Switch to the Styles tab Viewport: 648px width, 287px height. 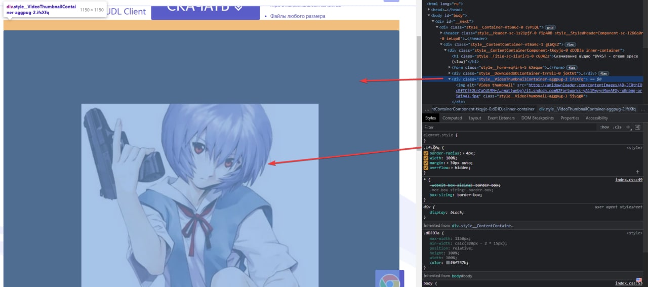pyautogui.click(x=430, y=118)
